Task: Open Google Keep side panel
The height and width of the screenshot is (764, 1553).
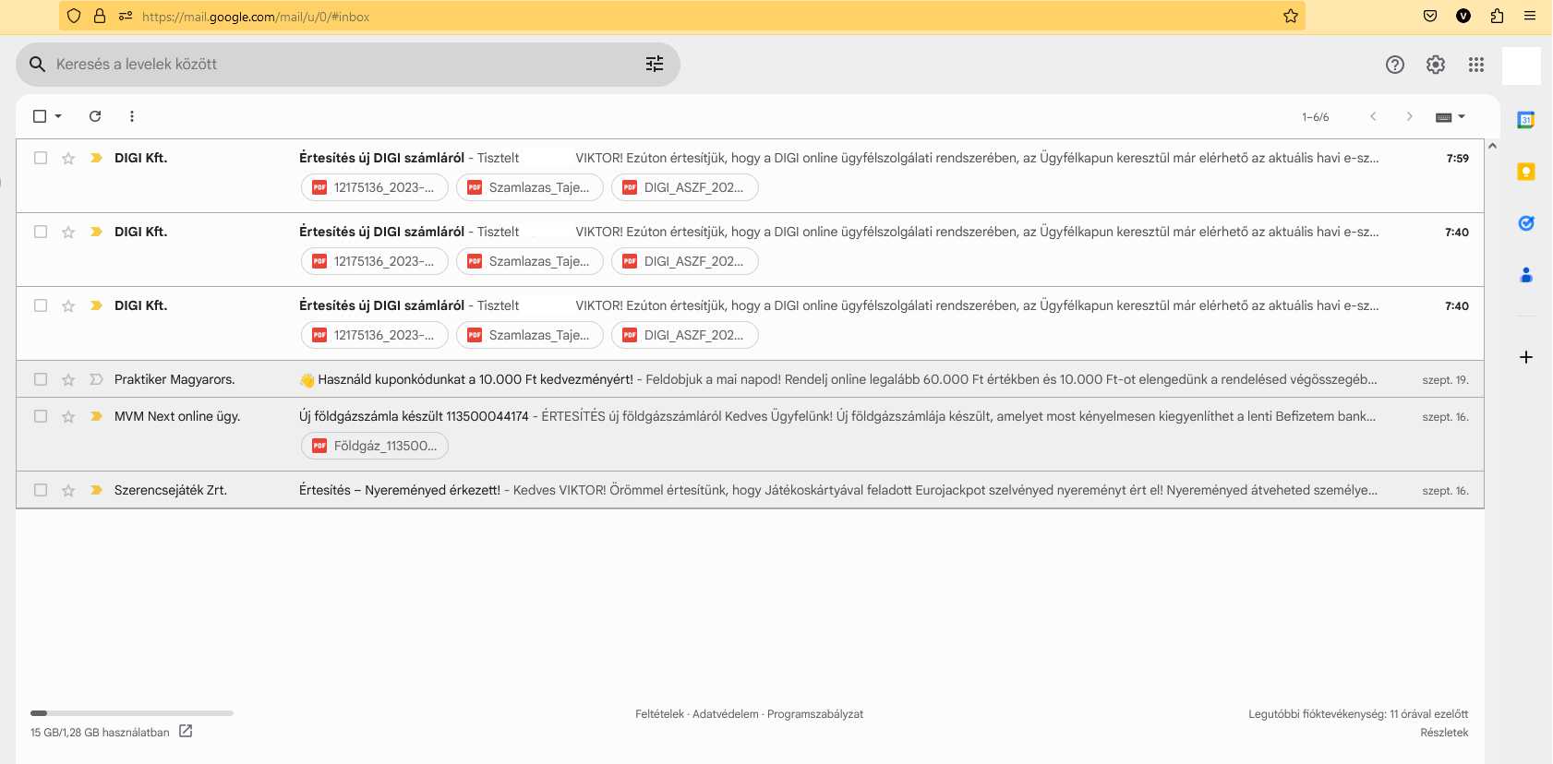Action: [1526, 172]
